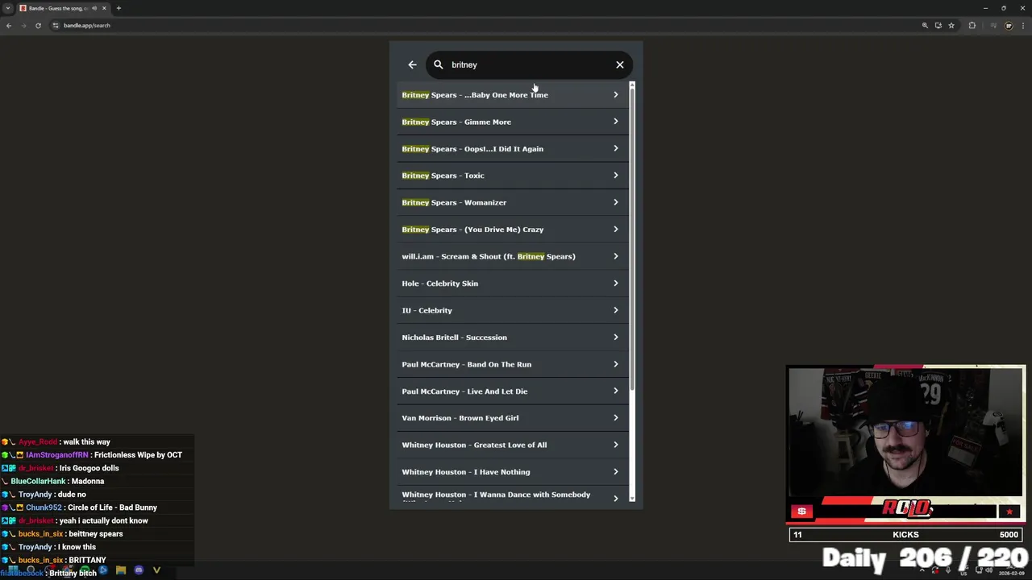Click the results list scrollbar thumb
The image size is (1032, 580).
pos(632,239)
